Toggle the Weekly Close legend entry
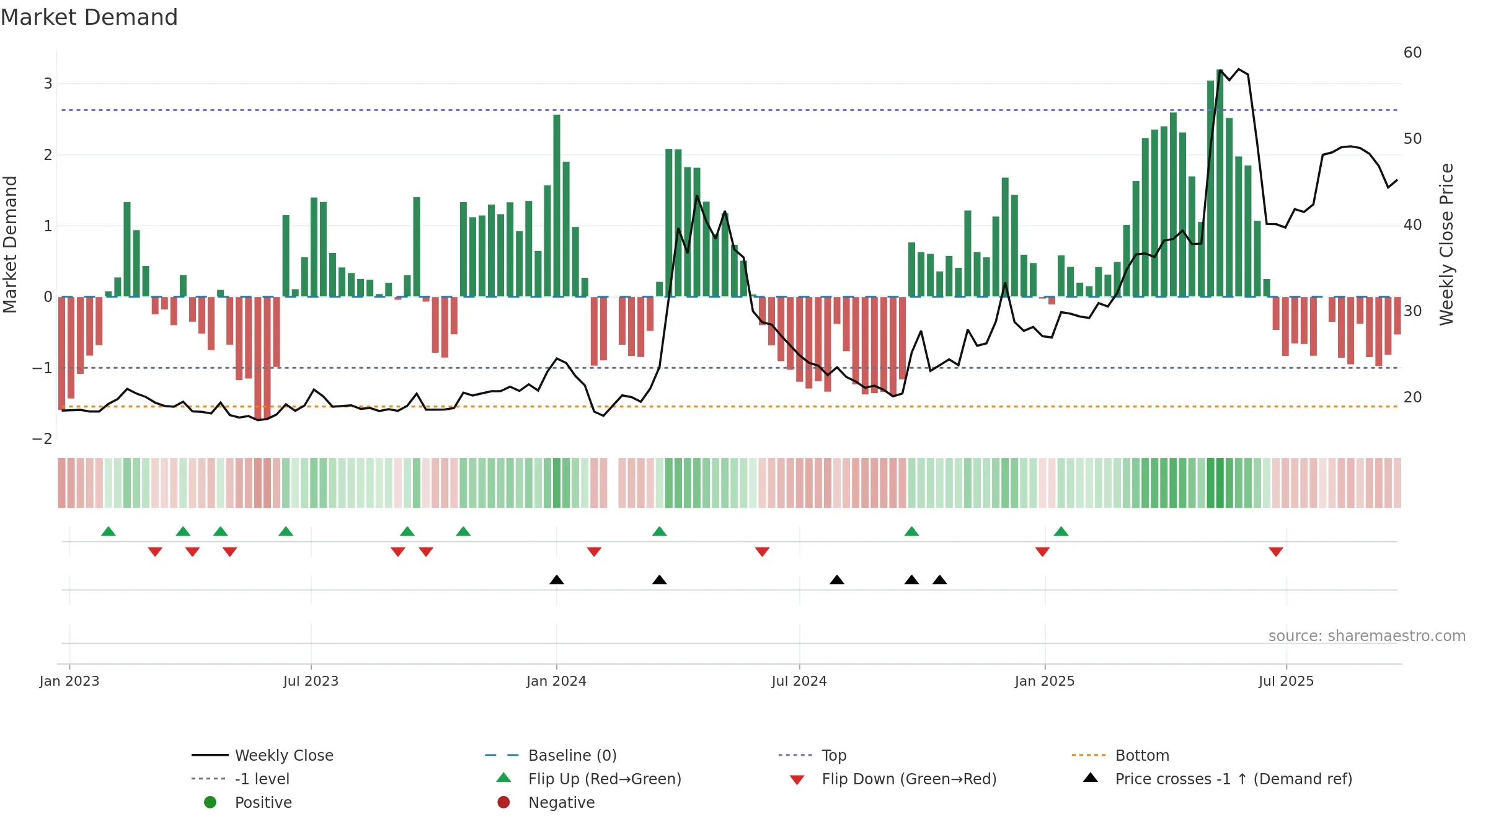Screen dimensions: 1488x837 pos(263,755)
